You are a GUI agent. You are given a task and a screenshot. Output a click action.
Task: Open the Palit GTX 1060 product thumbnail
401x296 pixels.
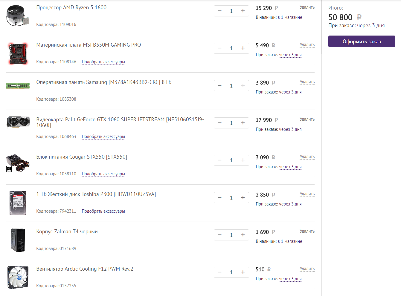[18, 122]
